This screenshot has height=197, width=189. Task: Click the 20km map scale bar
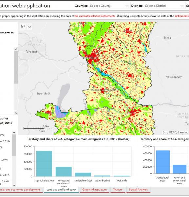point(34,128)
